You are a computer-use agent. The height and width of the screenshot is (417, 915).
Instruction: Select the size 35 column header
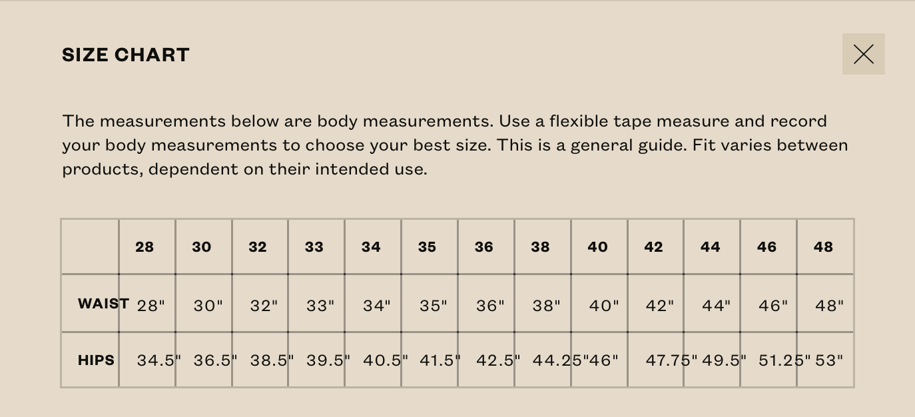428,247
